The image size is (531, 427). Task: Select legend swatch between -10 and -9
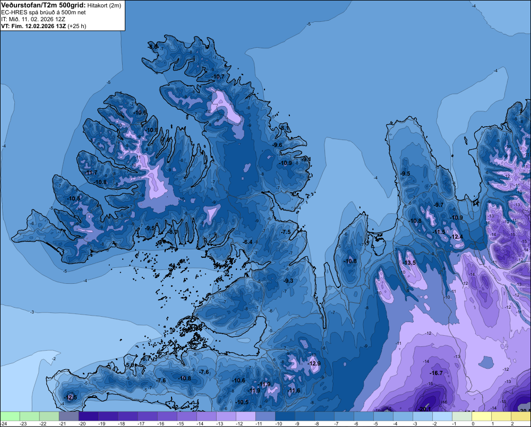click(285, 416)
